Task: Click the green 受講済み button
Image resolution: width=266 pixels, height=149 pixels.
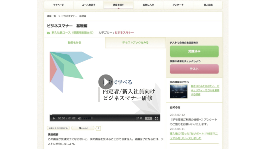Action: pos(194,51)
